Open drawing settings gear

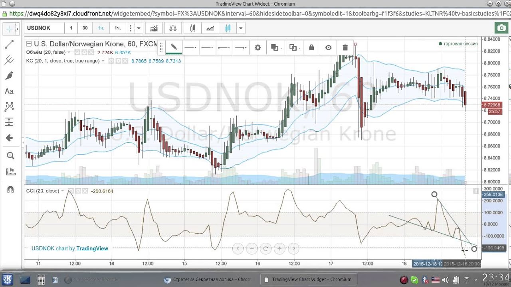coord(258,47)
